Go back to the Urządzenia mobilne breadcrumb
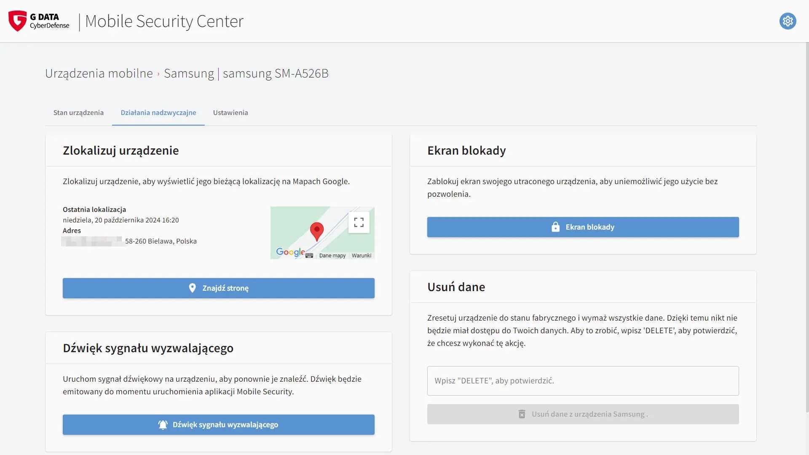The image size is (809, 455). [x=99, y=73]
